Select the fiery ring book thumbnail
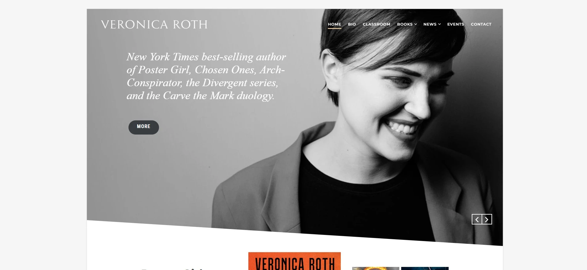The height and width of the screenshot is (270, 587). pyautogui.click(x=376, y=268)
